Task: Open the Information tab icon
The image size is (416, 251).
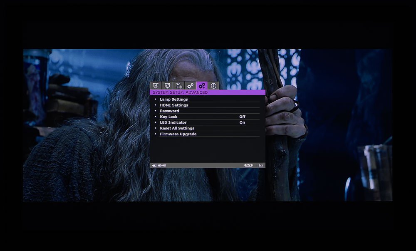Action: click(x=213, y=86)
